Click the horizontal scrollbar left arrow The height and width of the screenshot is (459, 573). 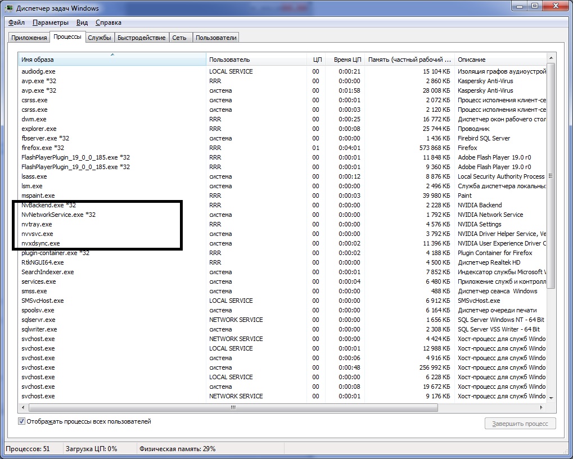(24, 407)
